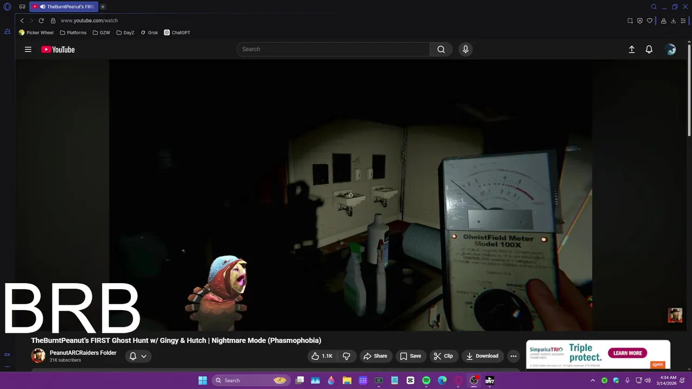Open the YouTube Create upload icon
Image resolution: width=692 pixels, height=389 pixels.
click(x=631, y=49)
